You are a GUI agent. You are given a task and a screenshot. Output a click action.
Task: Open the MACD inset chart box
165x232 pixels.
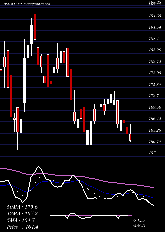point(91,215)
